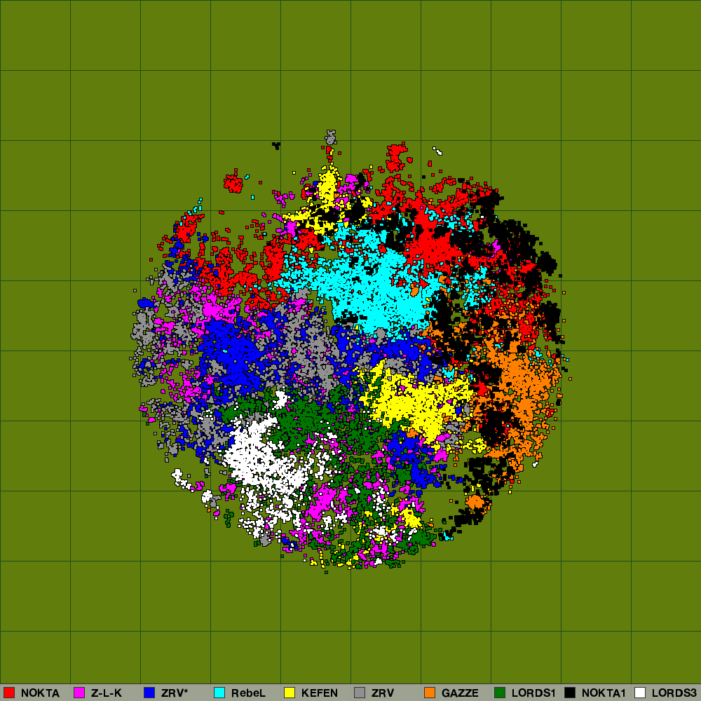Viewport: 701px width, 701px height.
Task: Select the LORDS1 legend label
Action: pos(533,693)
